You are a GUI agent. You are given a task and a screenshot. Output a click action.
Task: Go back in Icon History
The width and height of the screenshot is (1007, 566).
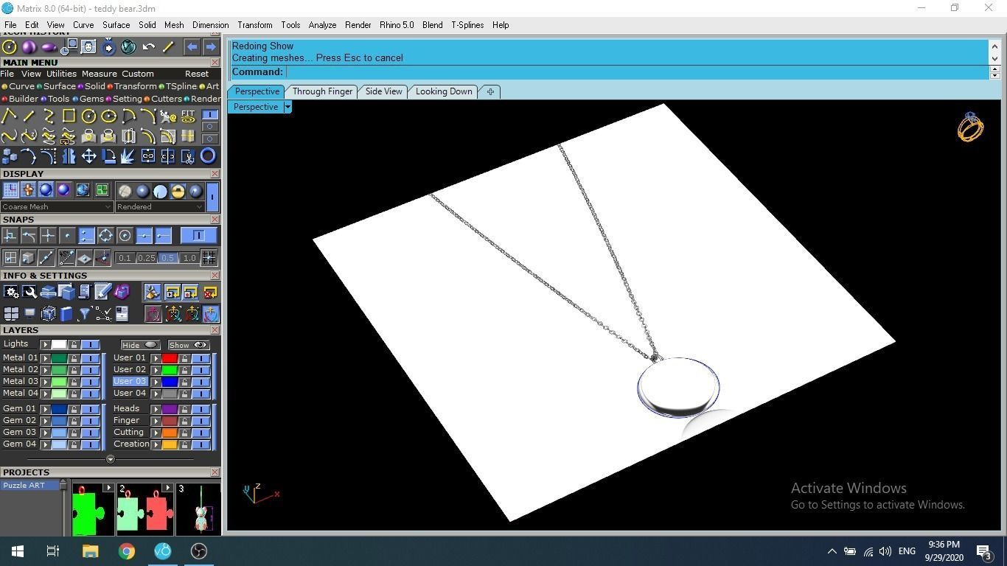click(192, 47)
